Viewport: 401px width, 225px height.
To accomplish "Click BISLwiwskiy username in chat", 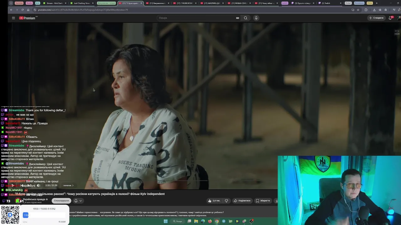I will 14,190.
